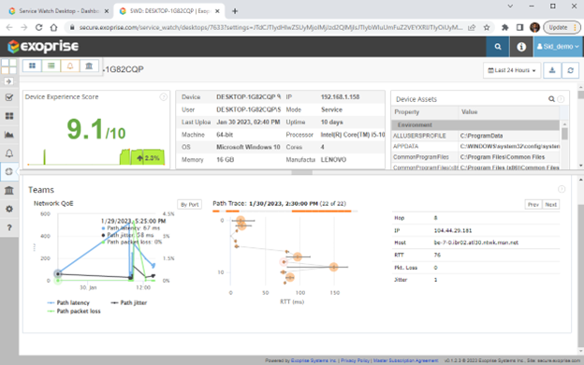This screenshot has width=584, height=365.
Task: Click the address bar URL field
Action: click(270, 27)
